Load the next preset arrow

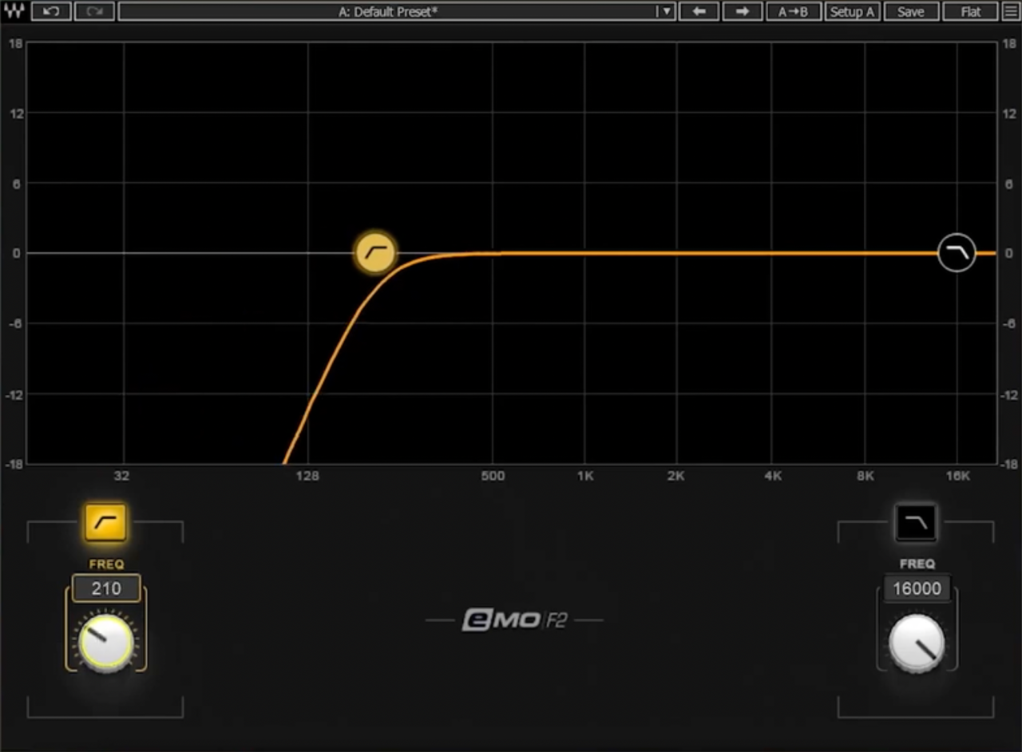[743, 11]
